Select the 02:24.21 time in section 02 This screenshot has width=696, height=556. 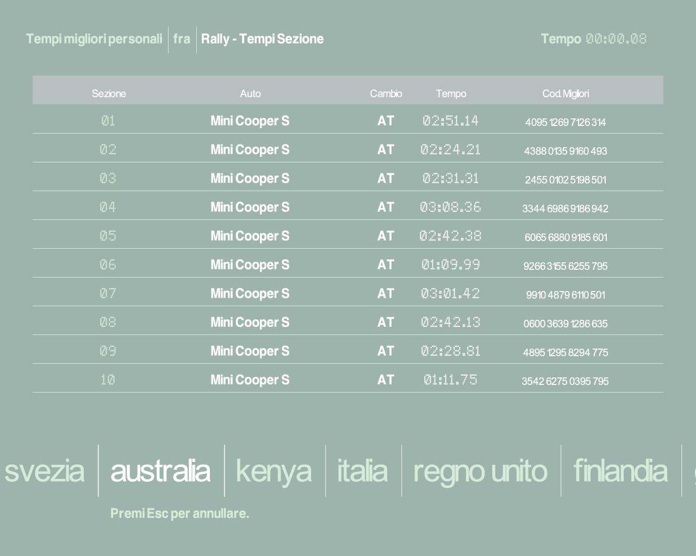pos(450,149)
